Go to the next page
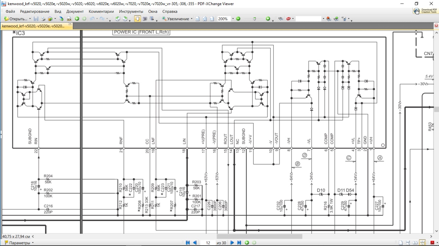Screen dimensions: 439x246 [232, 243]
